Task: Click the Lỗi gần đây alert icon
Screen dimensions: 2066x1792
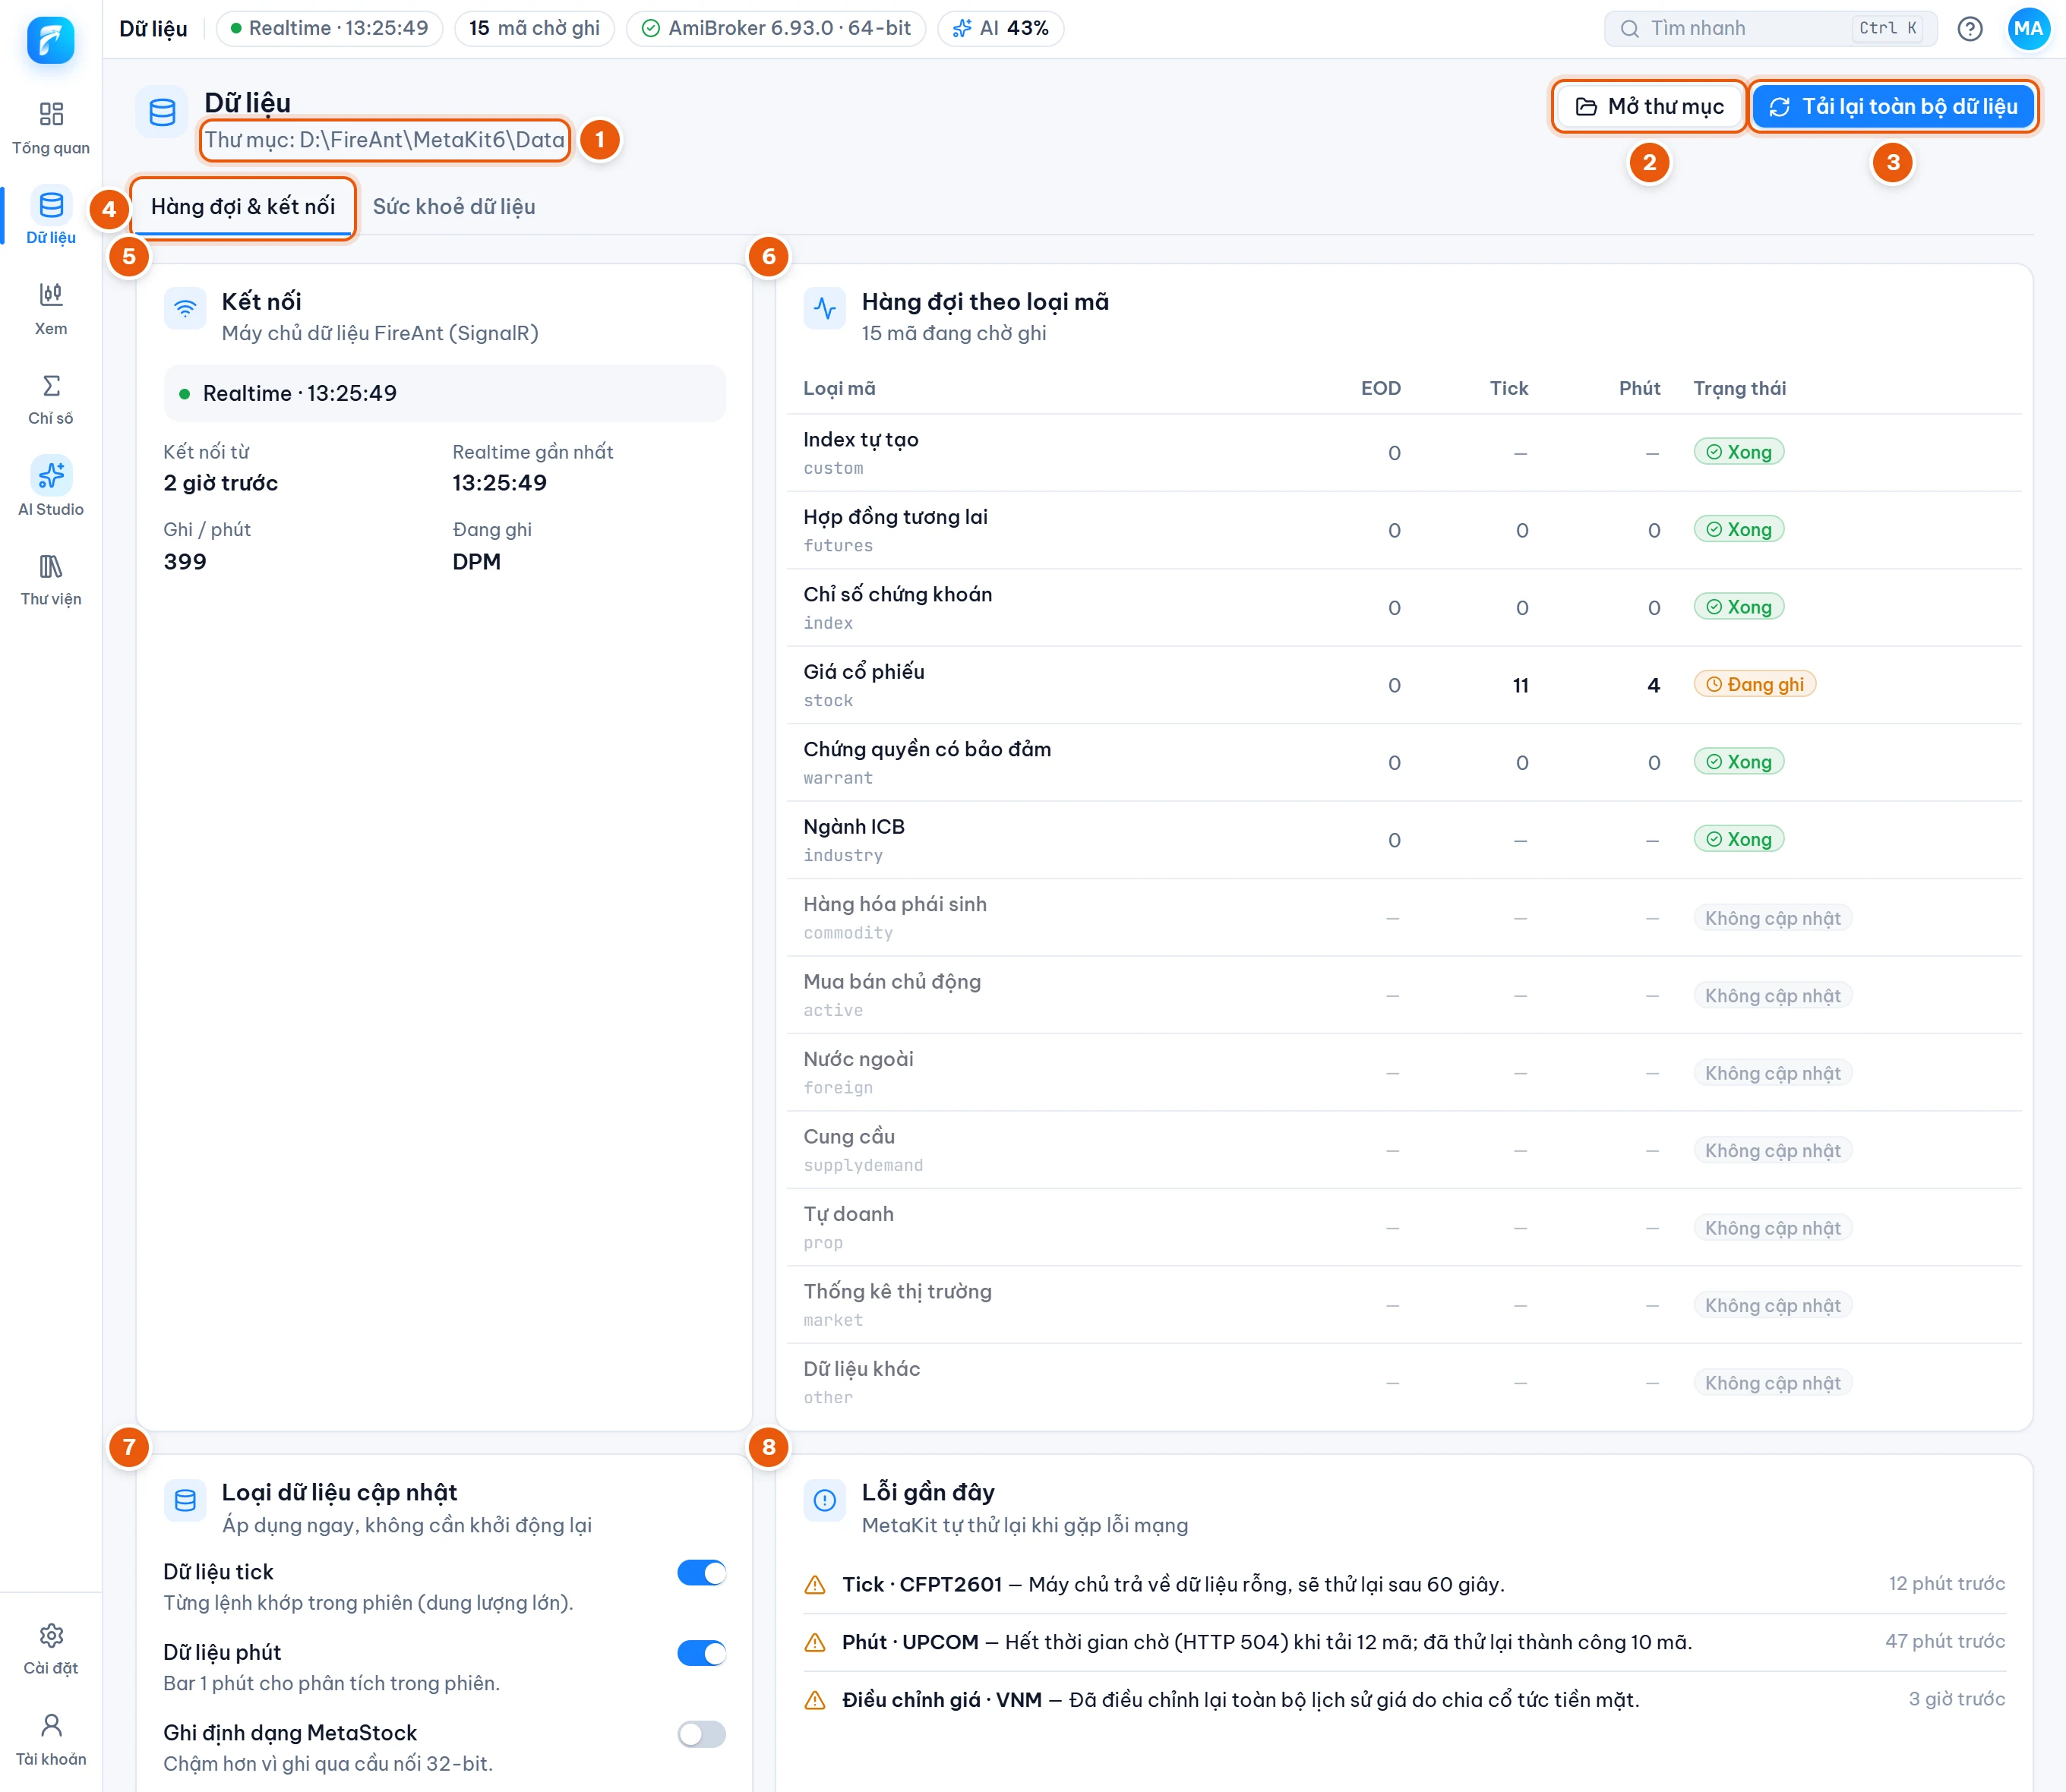Action: [x=824, y=1500]
